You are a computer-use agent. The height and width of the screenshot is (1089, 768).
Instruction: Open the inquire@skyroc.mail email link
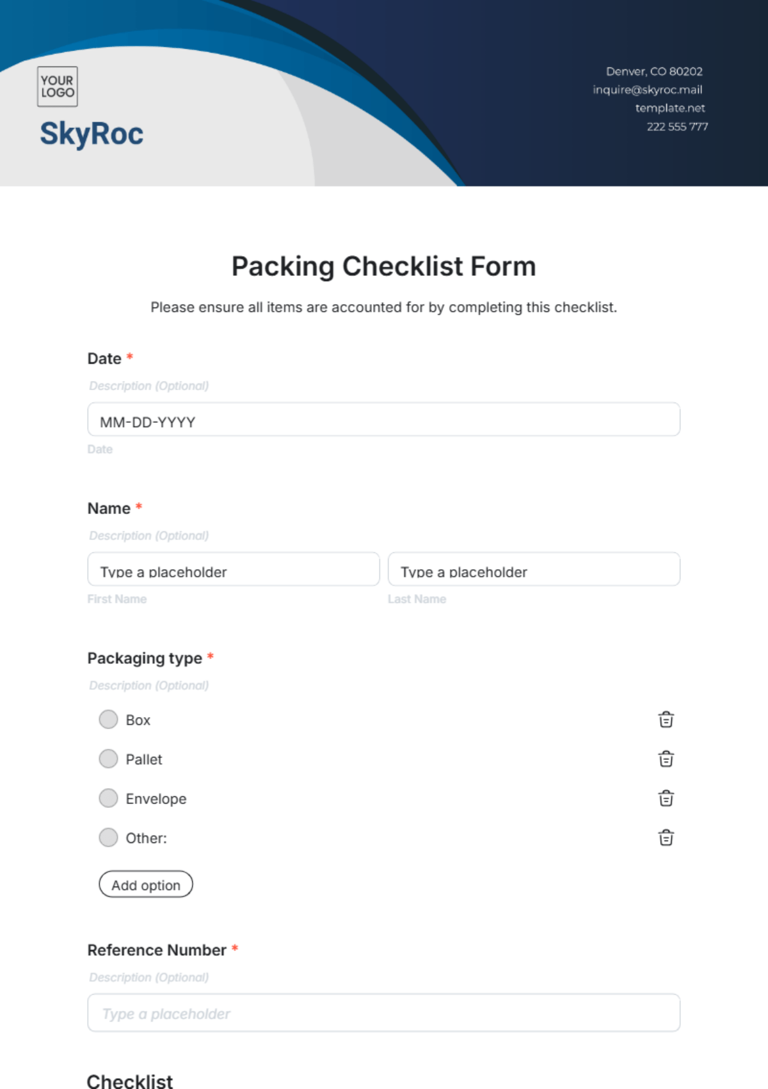pos(647,90)
